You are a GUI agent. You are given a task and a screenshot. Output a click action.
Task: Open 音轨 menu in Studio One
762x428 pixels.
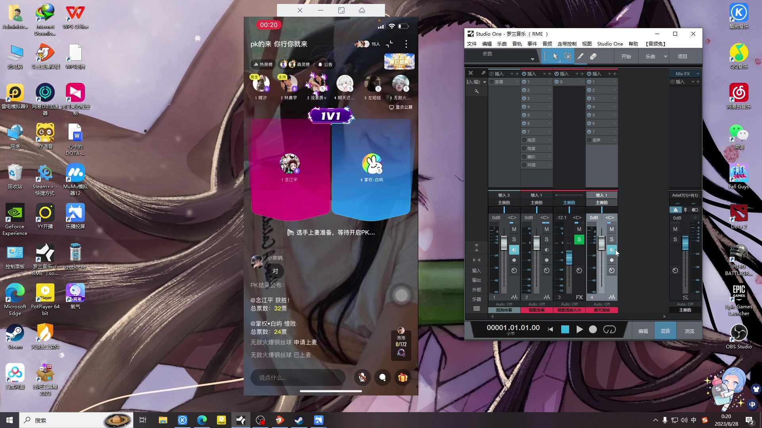[517, 44]
